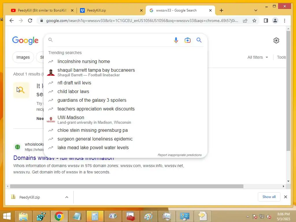
Task: Click scroll right arrow of horizontal scrollbar
Action: tap(283, 186)
